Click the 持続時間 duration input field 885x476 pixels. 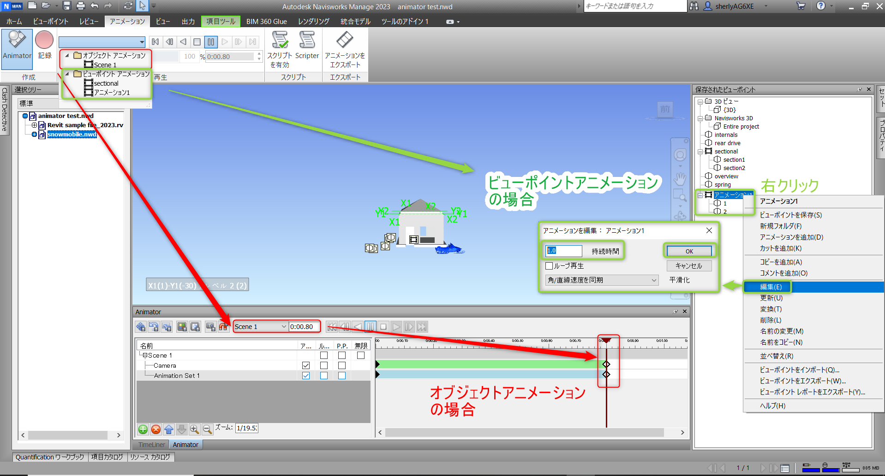[x=564, y=251]
